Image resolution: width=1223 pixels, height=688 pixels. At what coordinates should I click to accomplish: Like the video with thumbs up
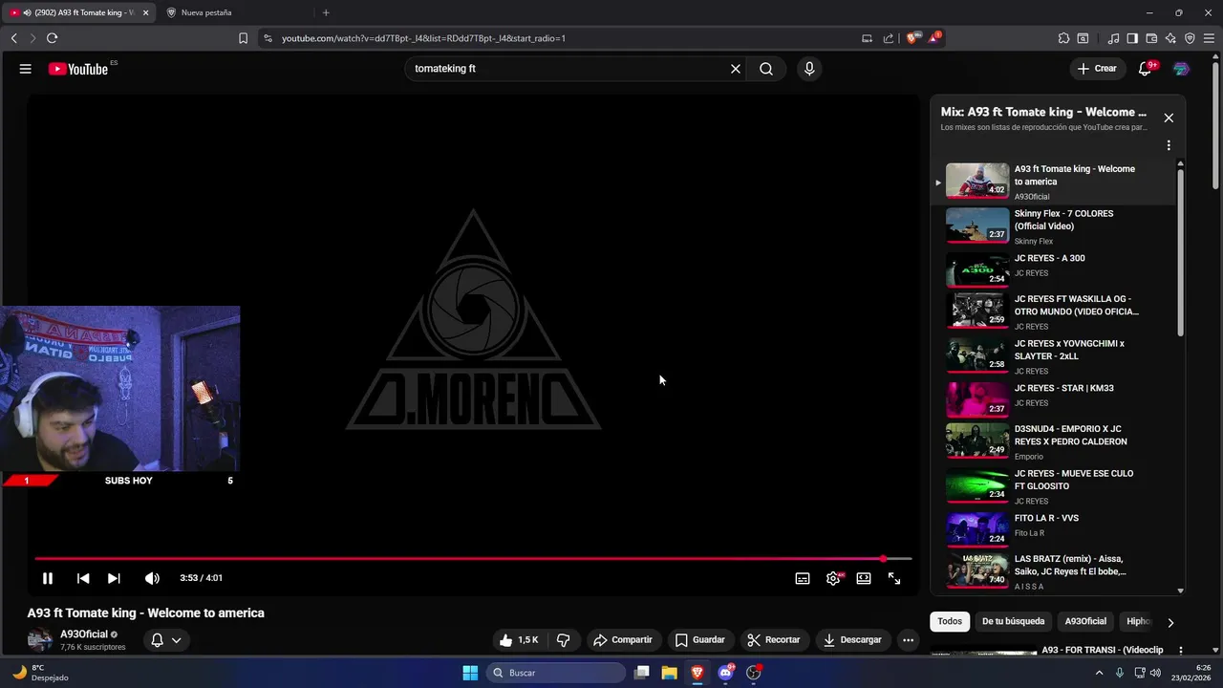[x=518, y=640]
